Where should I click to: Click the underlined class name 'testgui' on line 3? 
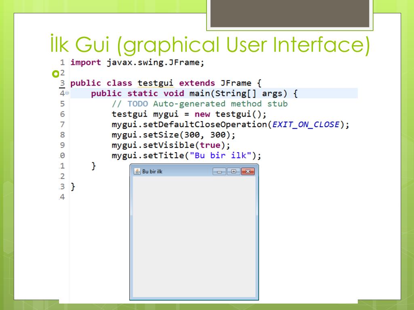point(156,83)
